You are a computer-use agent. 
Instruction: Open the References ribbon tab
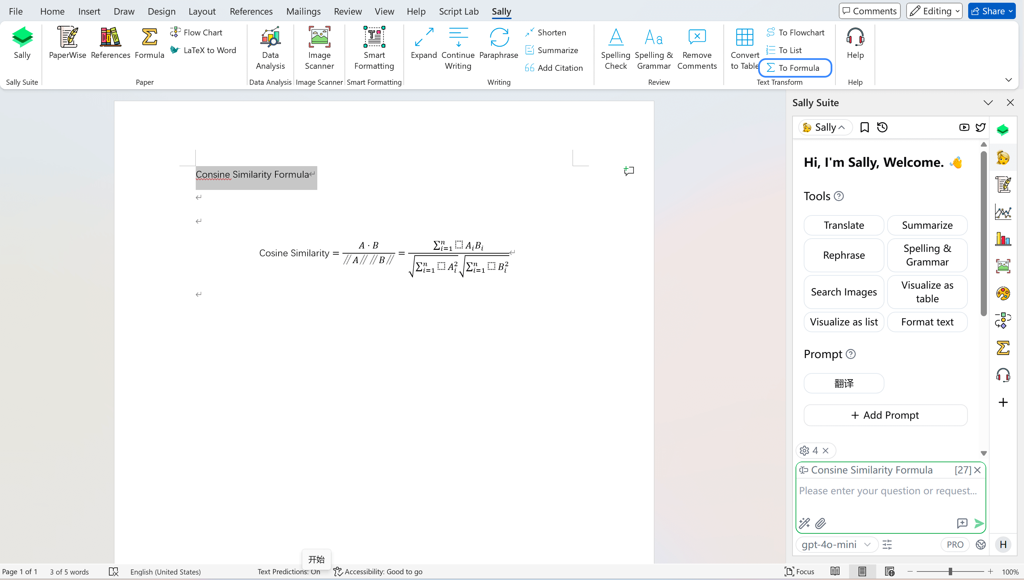[x=251, y=11]
